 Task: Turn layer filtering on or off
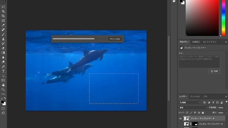227,102
